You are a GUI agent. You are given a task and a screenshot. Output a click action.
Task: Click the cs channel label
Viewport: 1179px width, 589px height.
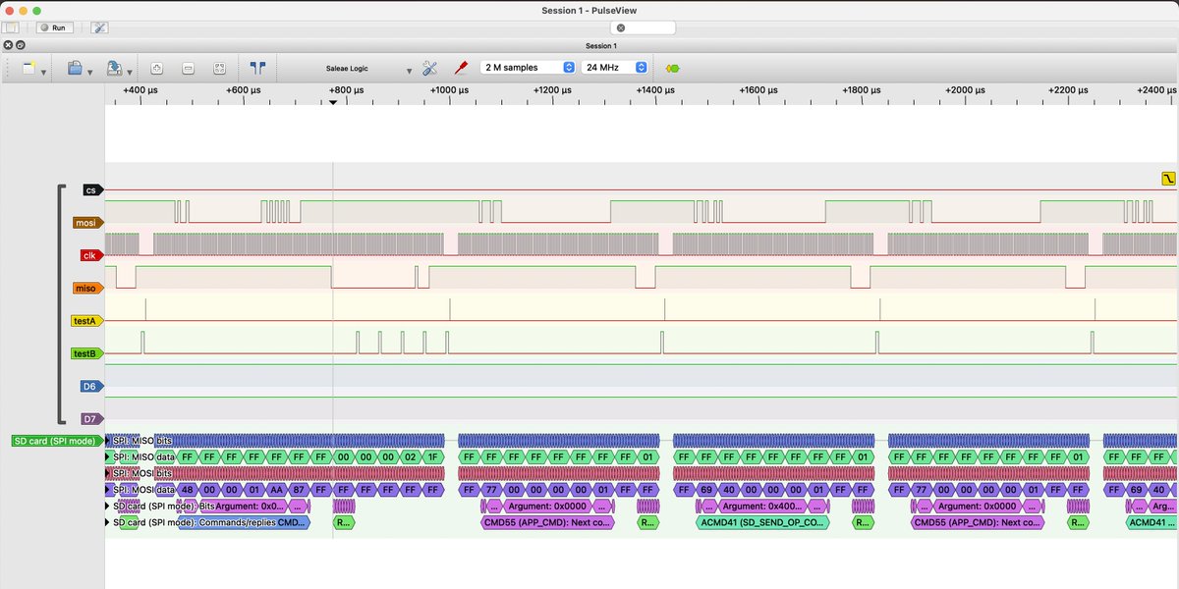pyautogui.click(x=92, y=190)
